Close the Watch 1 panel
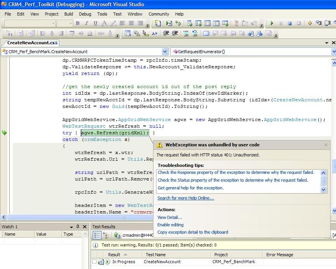The height and width of the screenshot is (269, 336). (84, 227)
